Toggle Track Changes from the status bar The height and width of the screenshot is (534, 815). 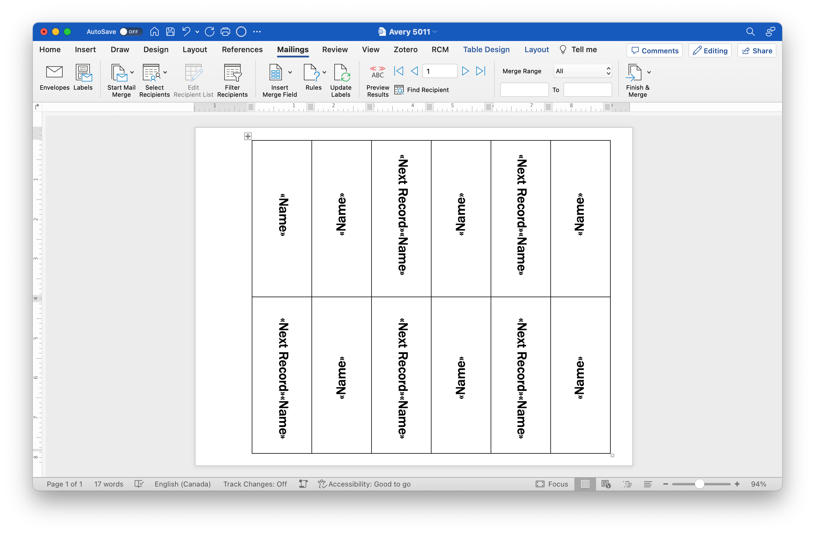pyautogui.click(x=255, y=484)
